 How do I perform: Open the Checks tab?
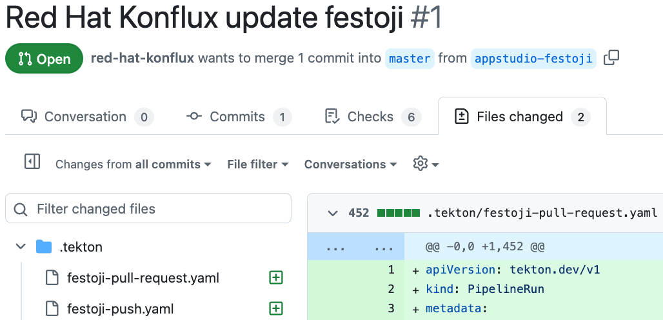(370, 117)
